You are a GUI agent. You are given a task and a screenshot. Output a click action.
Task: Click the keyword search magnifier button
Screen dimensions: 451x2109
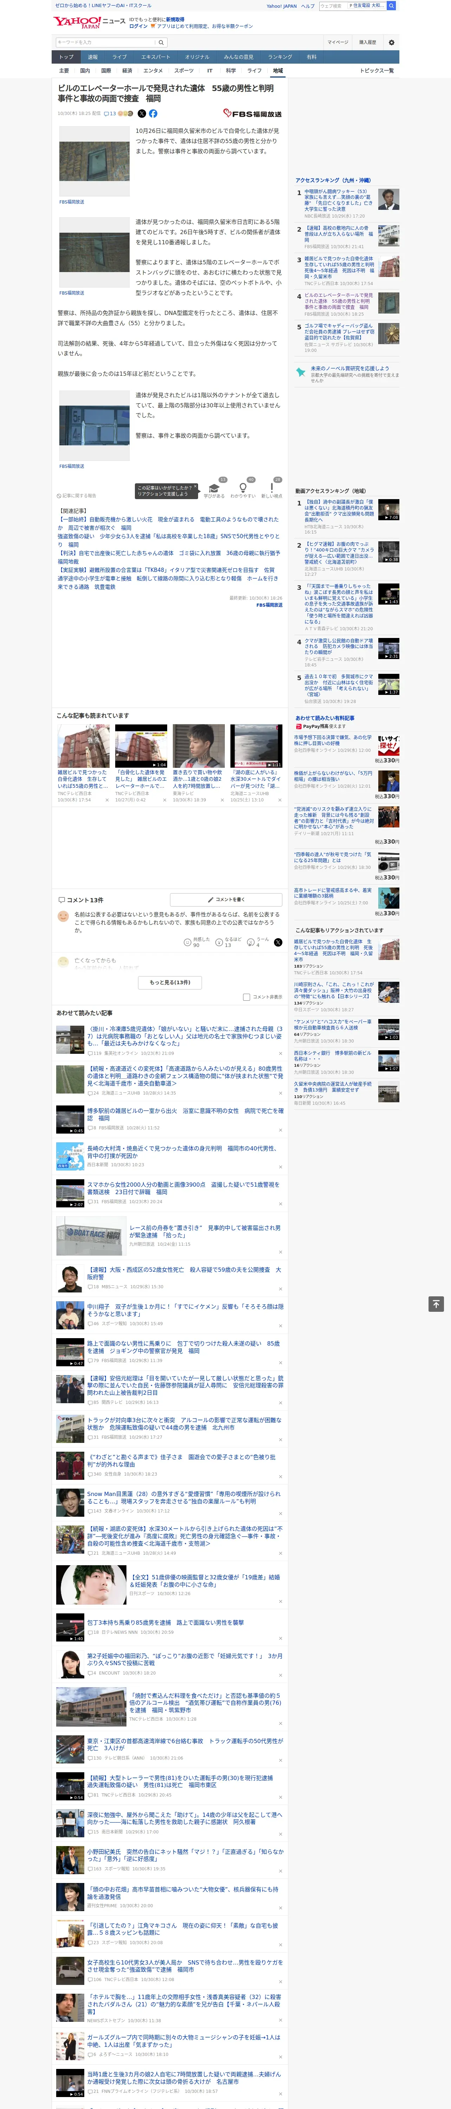pyautogui.click(x=161, y=42)
